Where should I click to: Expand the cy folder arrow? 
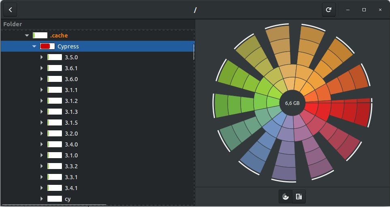[41, 199]
